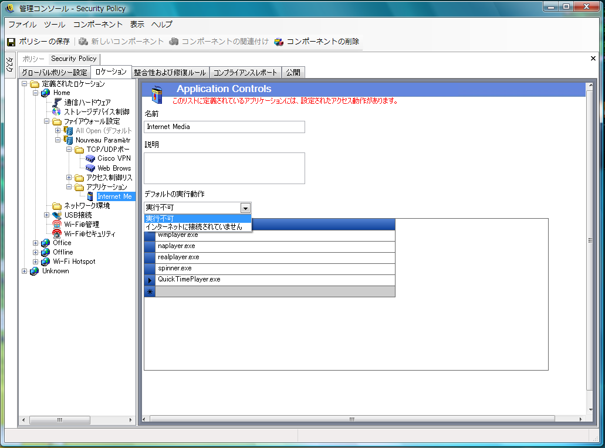Switch to 整合性および修復ルール tab
605x448 pixels.
pyautogui.click(x=170, y=73)
